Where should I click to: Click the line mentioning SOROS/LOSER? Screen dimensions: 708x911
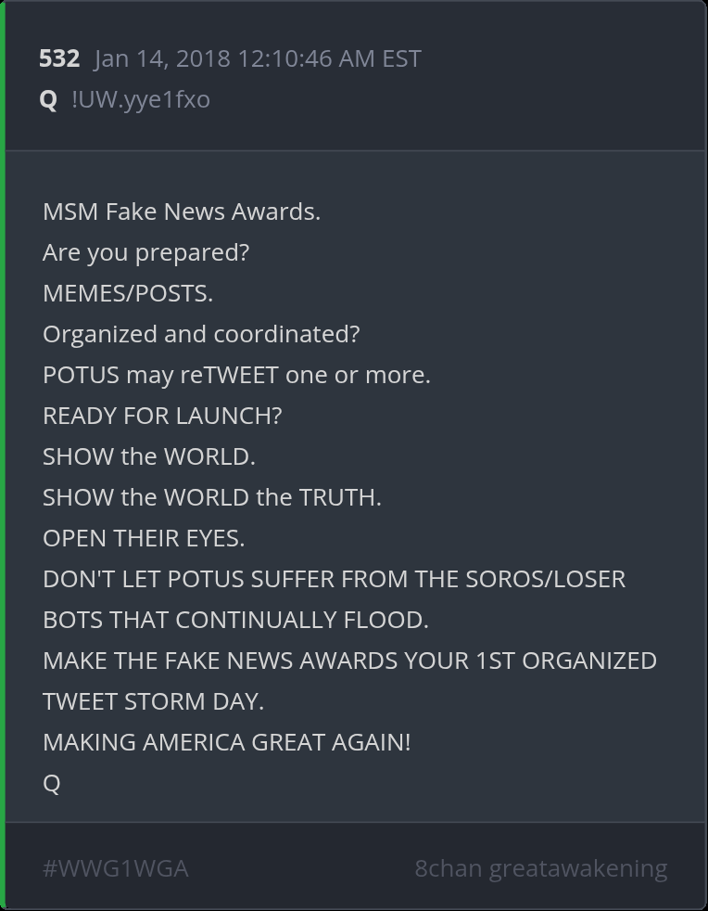click(335, 579)
